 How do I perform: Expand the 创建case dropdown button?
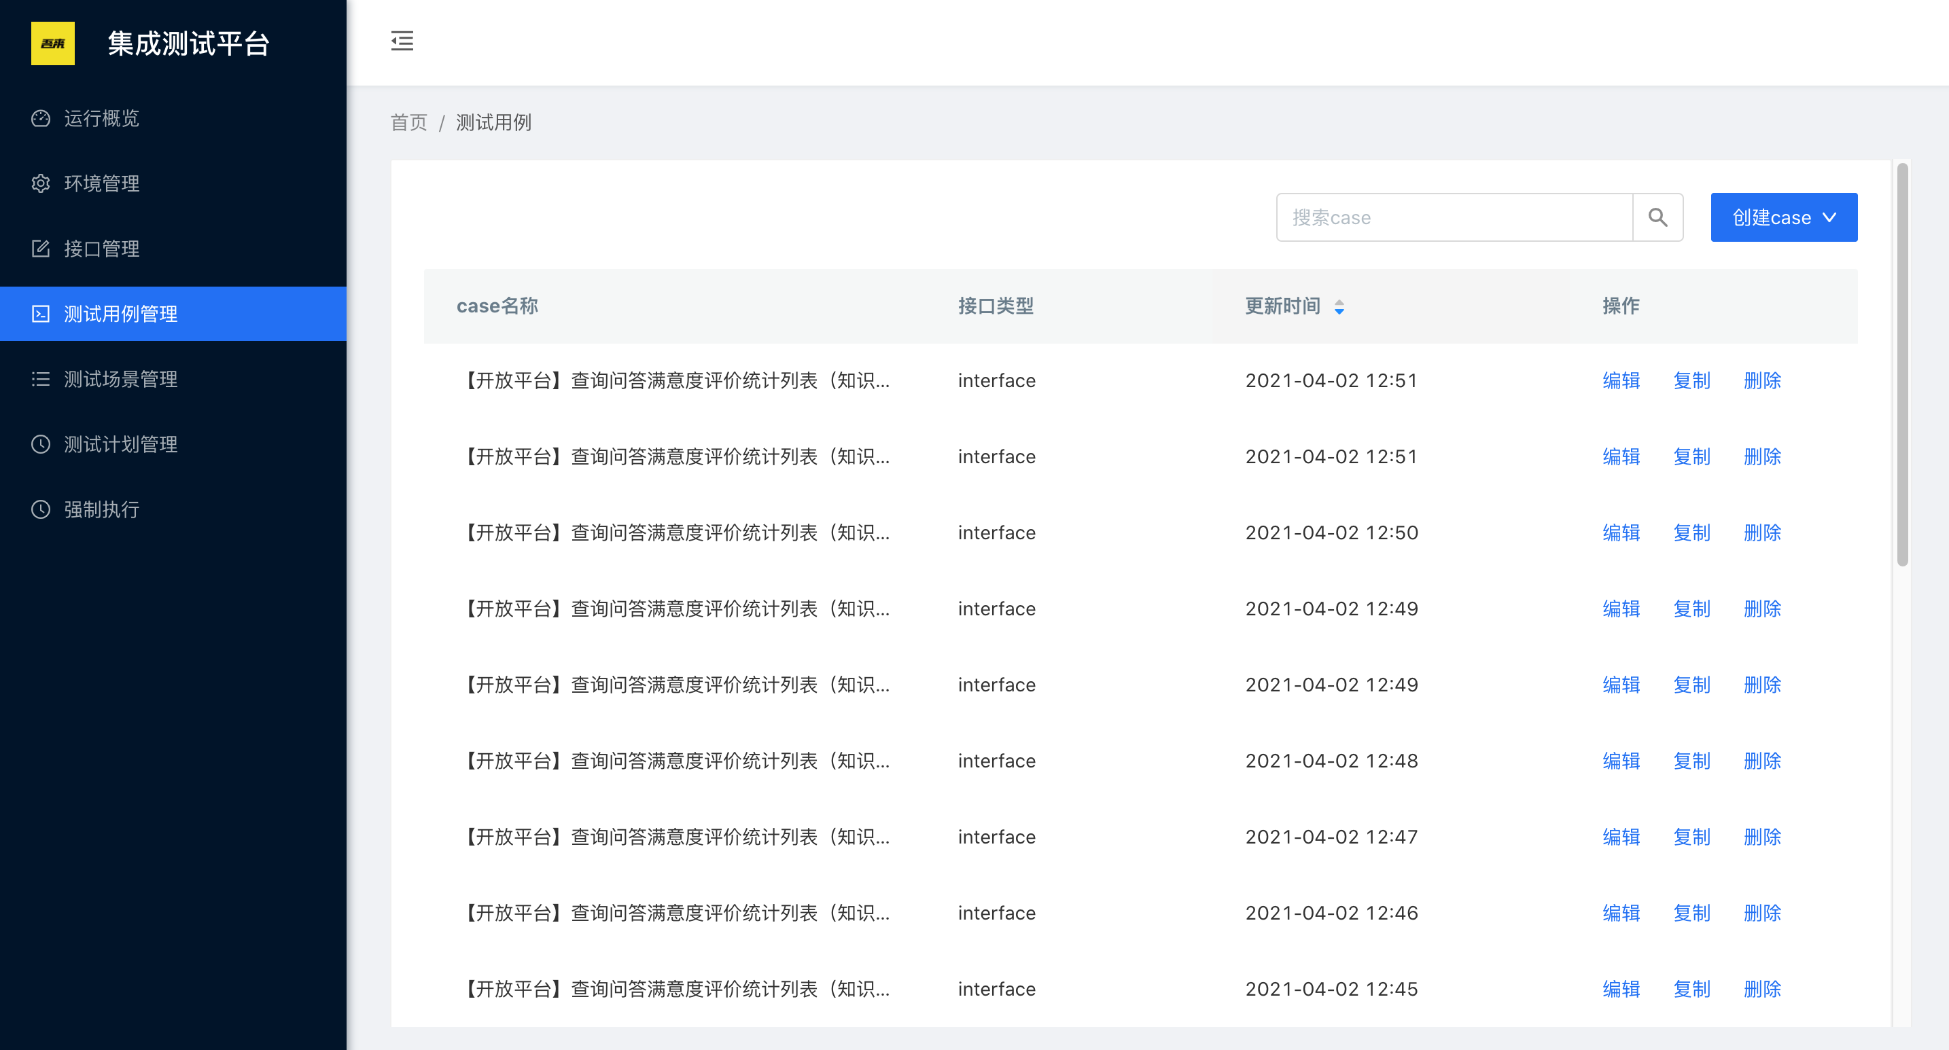pyautogui.click(x=1783, y=218)
